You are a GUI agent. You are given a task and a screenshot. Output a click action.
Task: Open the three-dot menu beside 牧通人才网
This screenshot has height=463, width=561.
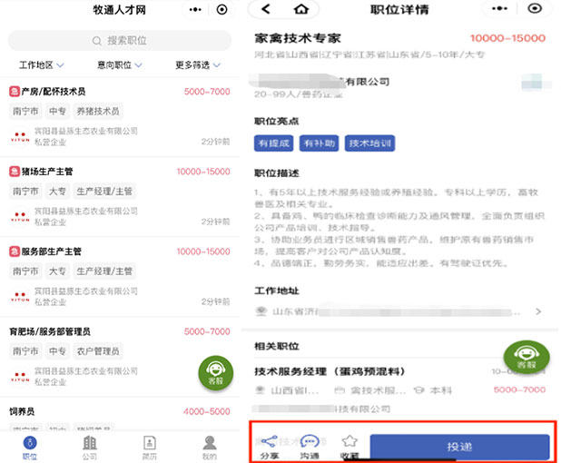click(195, 9)
